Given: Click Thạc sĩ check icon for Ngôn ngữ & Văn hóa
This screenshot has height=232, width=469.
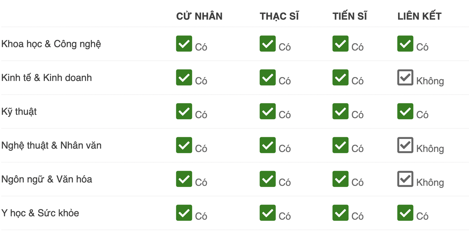Looking at the screenshot, I should pyautogui.click(x=267, y=179).
